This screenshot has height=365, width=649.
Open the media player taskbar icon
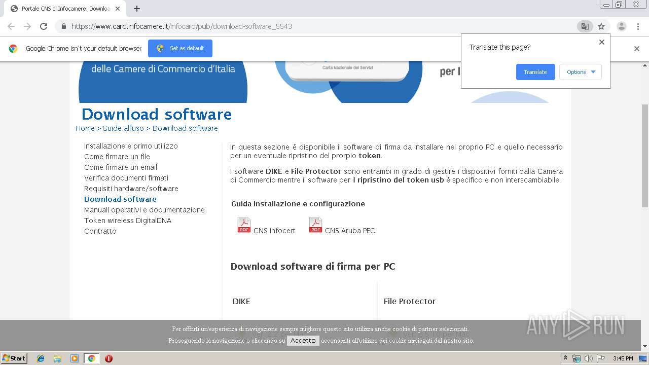75,358
